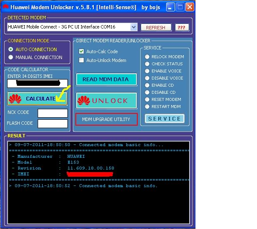
Task: Select RESTART MDM service option
Action: coord(162,107)
